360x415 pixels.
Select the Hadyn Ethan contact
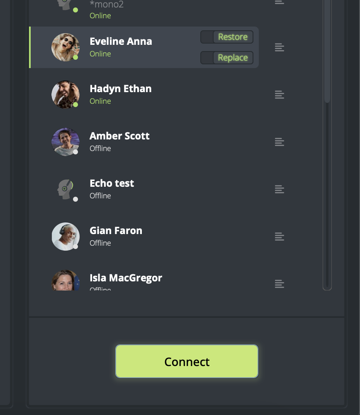(x=144, y=95)
